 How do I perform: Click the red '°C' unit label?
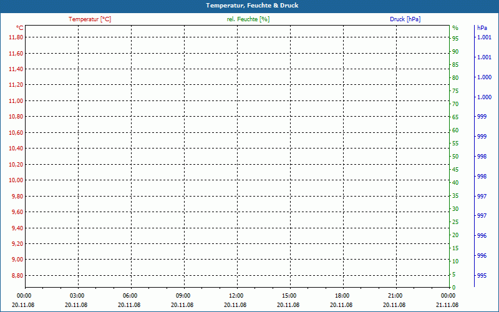20,28
